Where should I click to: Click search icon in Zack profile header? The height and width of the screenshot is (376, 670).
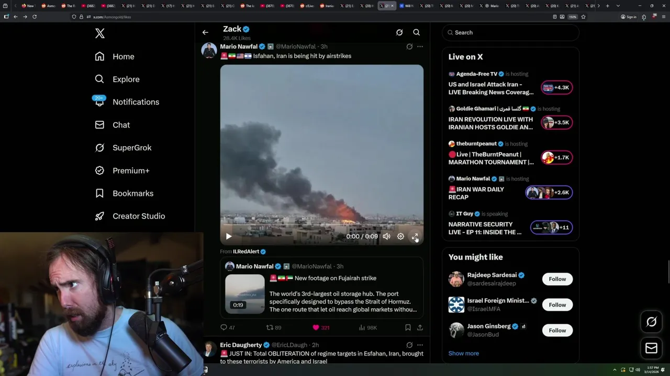[417, 32]
